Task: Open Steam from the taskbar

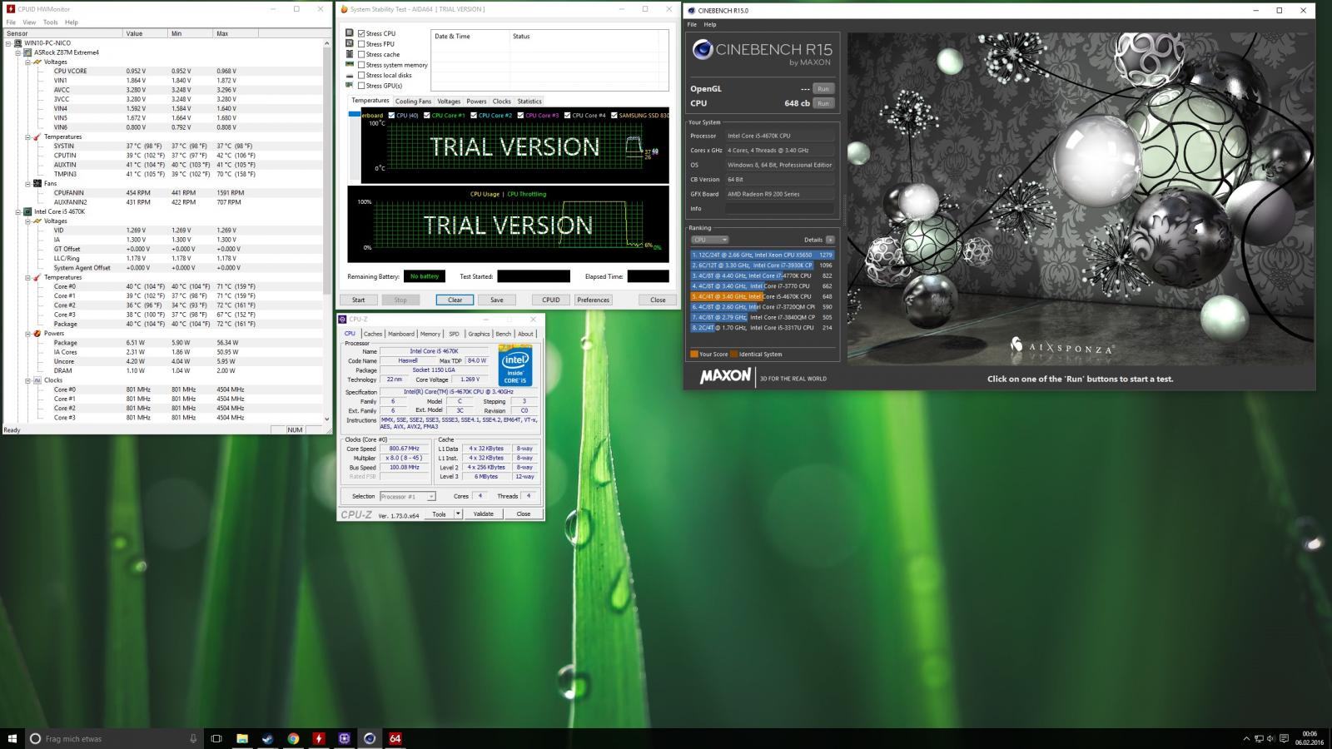Action: (x=267, y=738)
